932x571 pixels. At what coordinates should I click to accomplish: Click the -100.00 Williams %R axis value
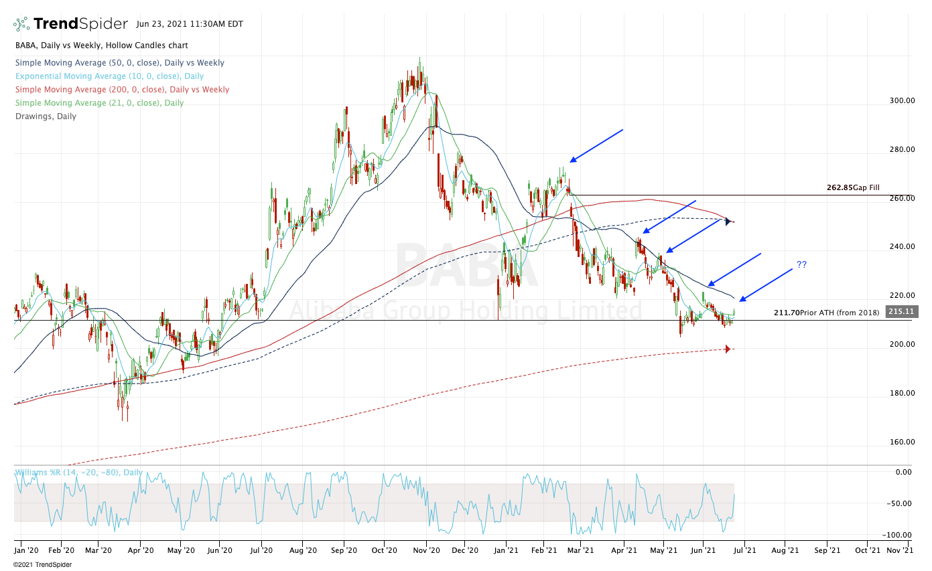click(x=898, y=535)
